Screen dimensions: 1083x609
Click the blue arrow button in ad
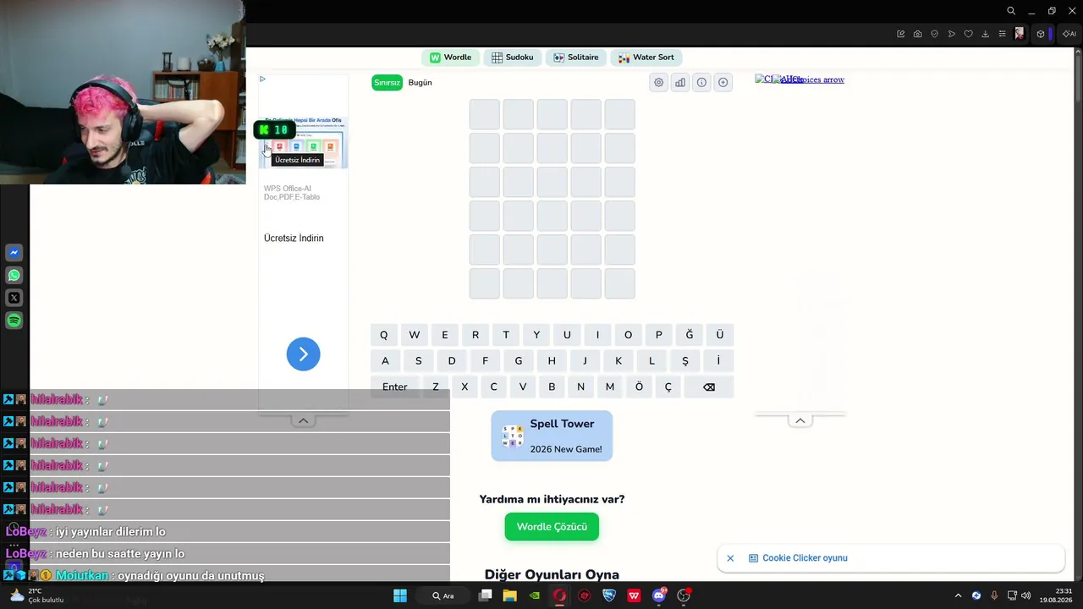point(303,354)
